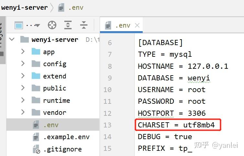Click the Collapse All icon in Project toolbar
The height and width of the screenshot is (156, 244).
point(84,25)
